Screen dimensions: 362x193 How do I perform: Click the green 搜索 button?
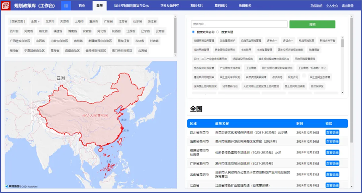coord(312,24)
